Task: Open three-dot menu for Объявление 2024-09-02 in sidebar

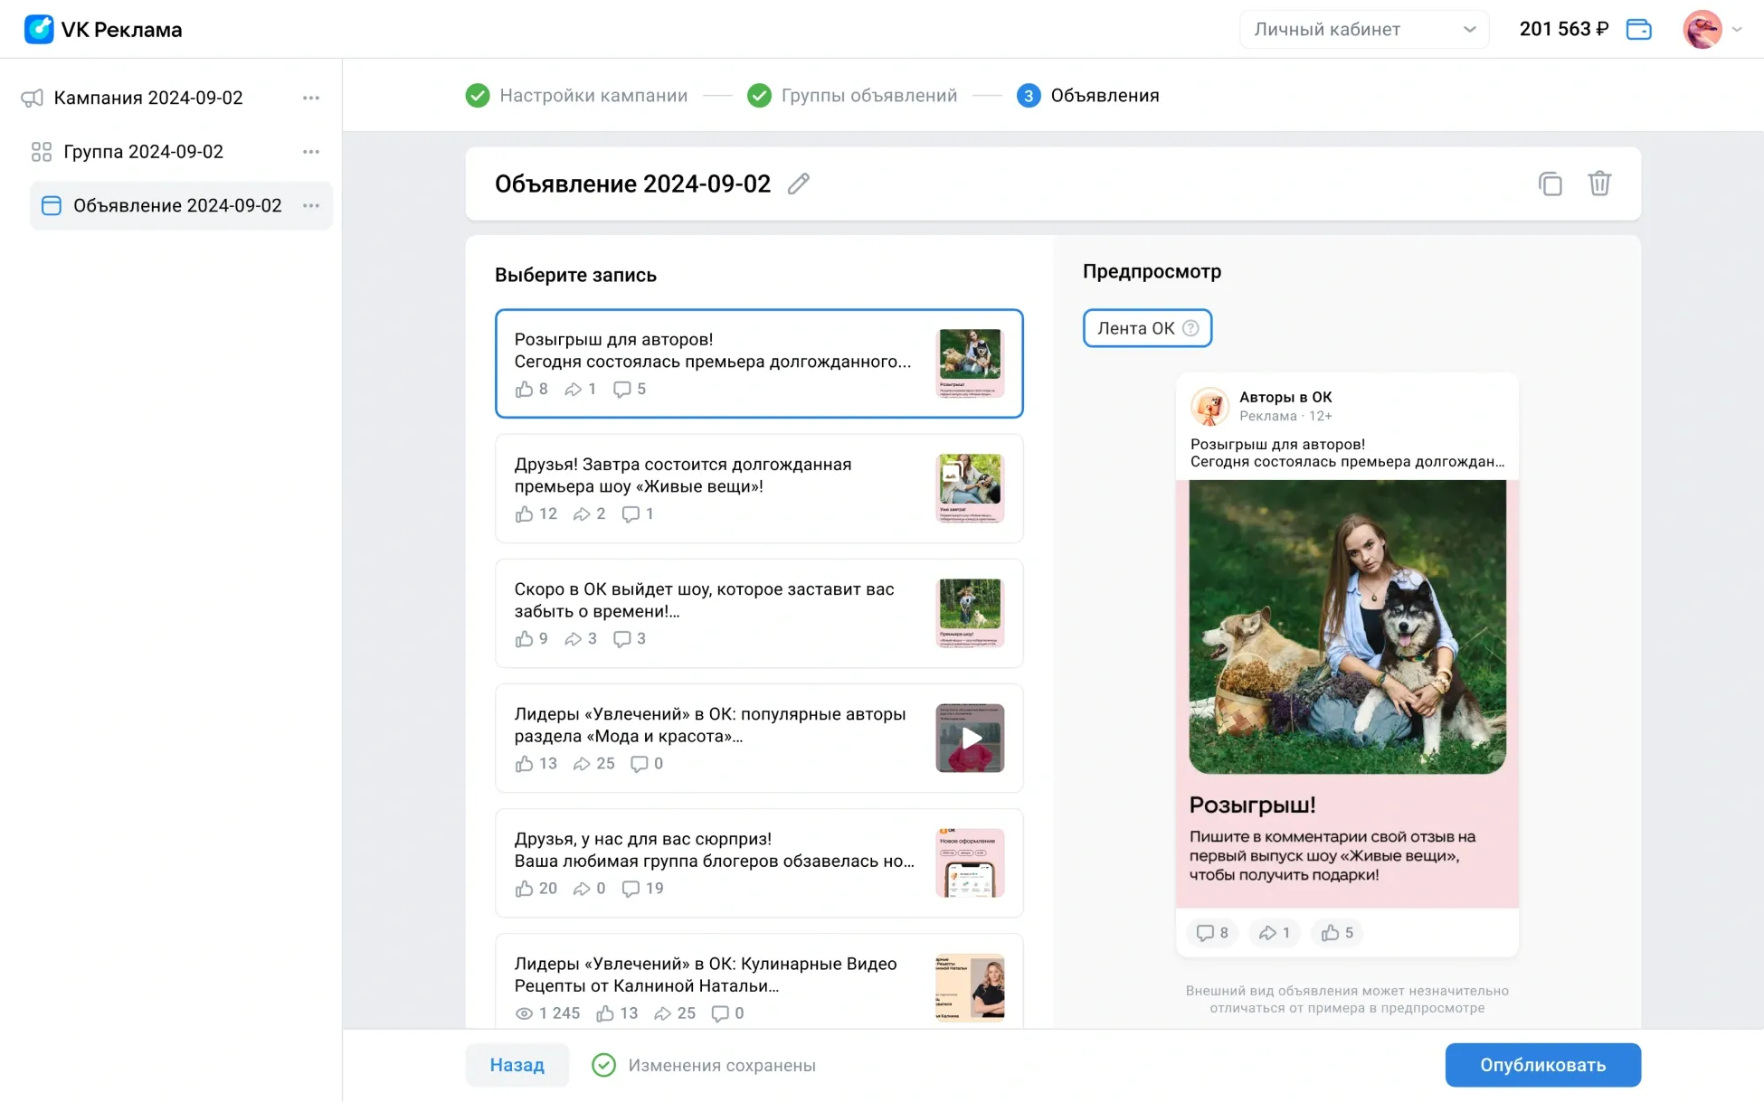Action: [311, 206]
